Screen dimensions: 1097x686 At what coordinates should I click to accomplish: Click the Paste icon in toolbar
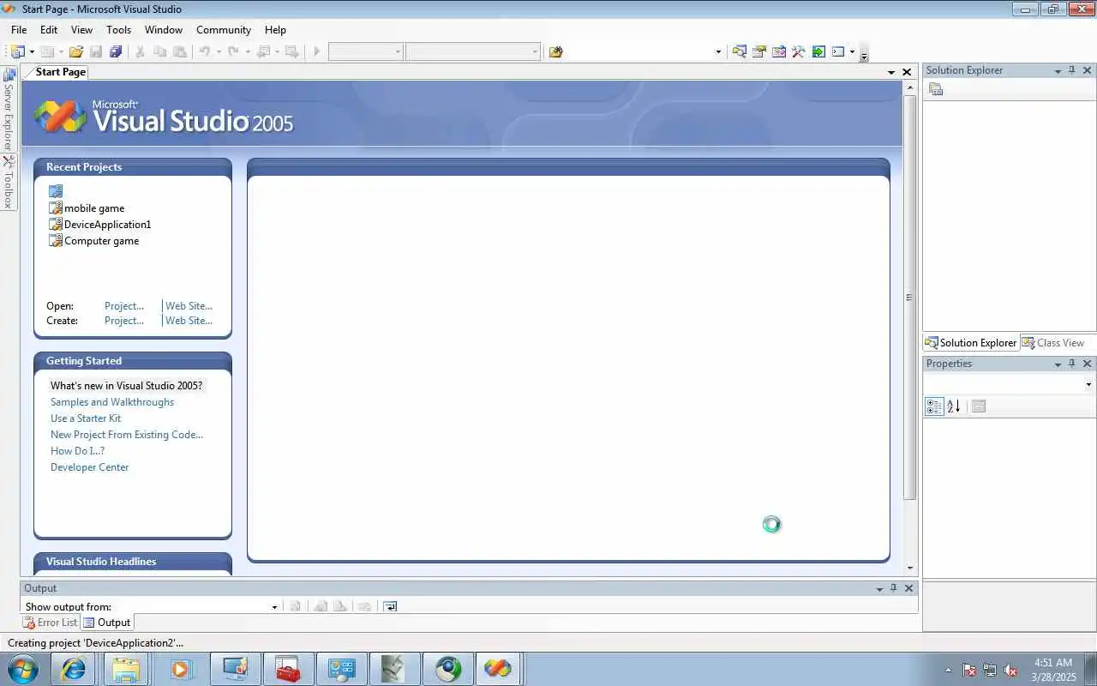[179, 51]
